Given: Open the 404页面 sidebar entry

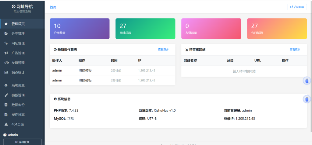Looking at the screenshot, I should pyautogui.click(x=22, y=124).
